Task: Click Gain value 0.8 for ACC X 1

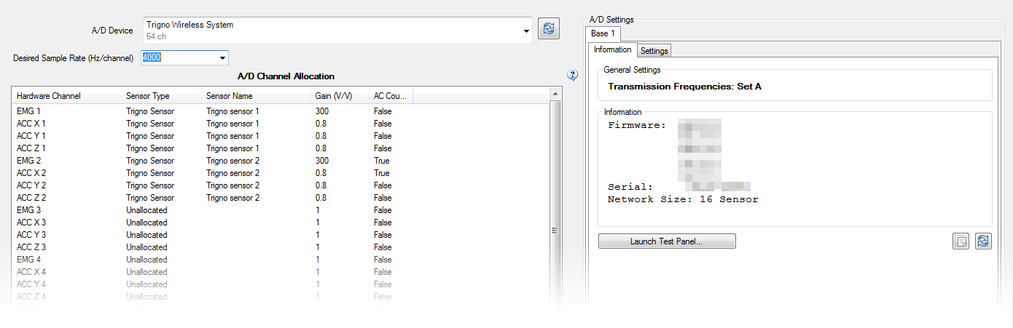Action: (x=321, y=123)
